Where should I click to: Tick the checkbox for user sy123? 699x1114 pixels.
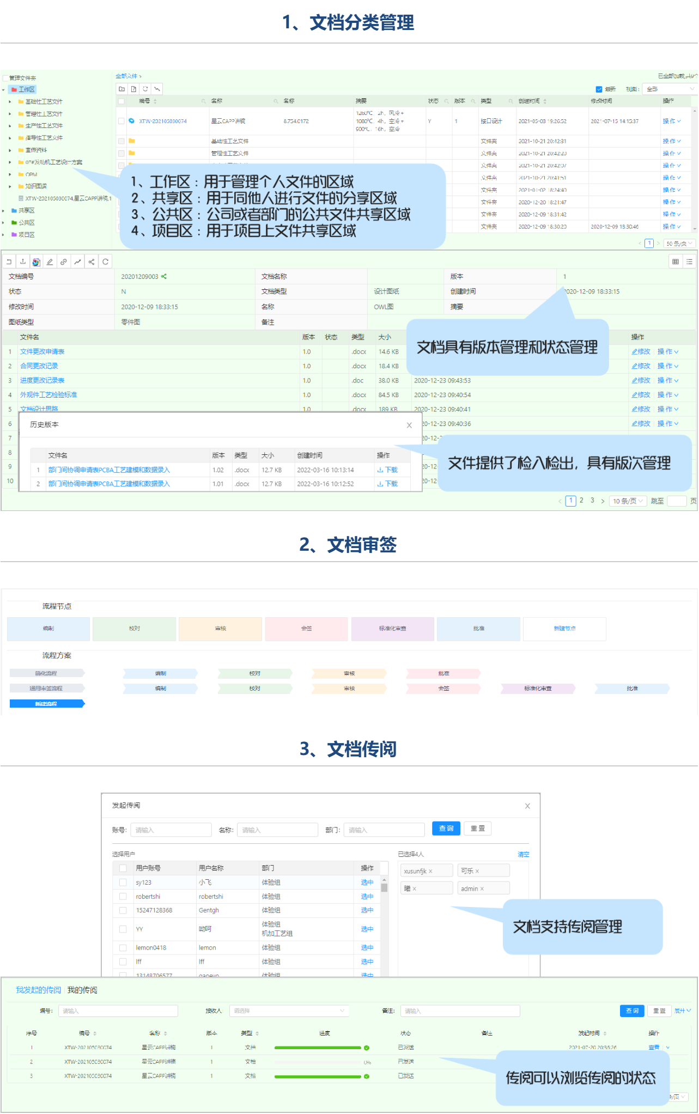click(x=123, y=882)
